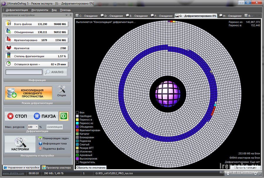This screenshot has width=264, height=178.
Task: Click the red Фрагментирован legend swatch
Action: [x=77, y=130]
